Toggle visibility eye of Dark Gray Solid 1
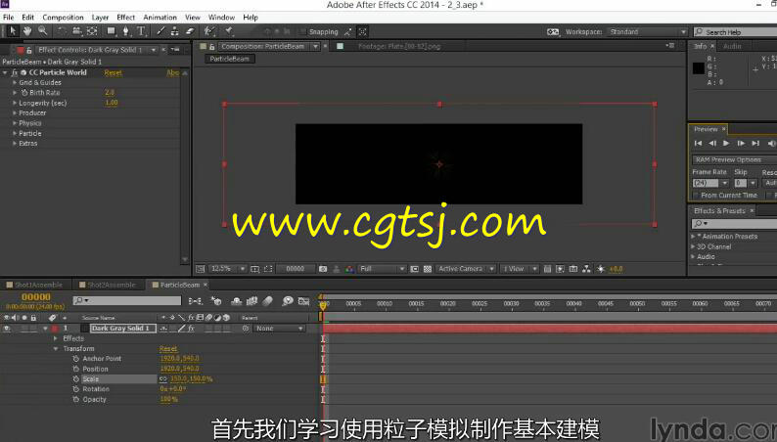777x442 pixels. (x=7, y=329)
